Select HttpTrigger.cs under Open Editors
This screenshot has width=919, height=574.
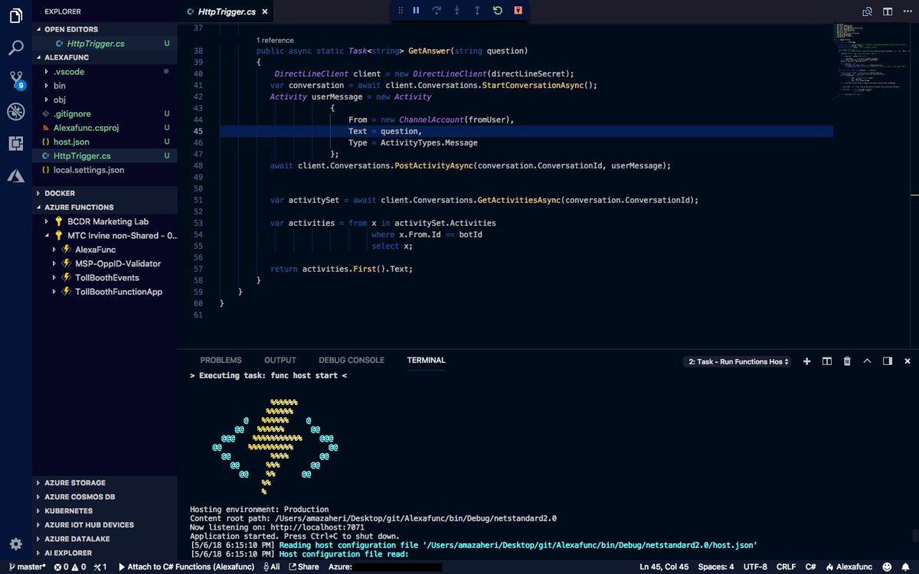(x=105, y=44)
